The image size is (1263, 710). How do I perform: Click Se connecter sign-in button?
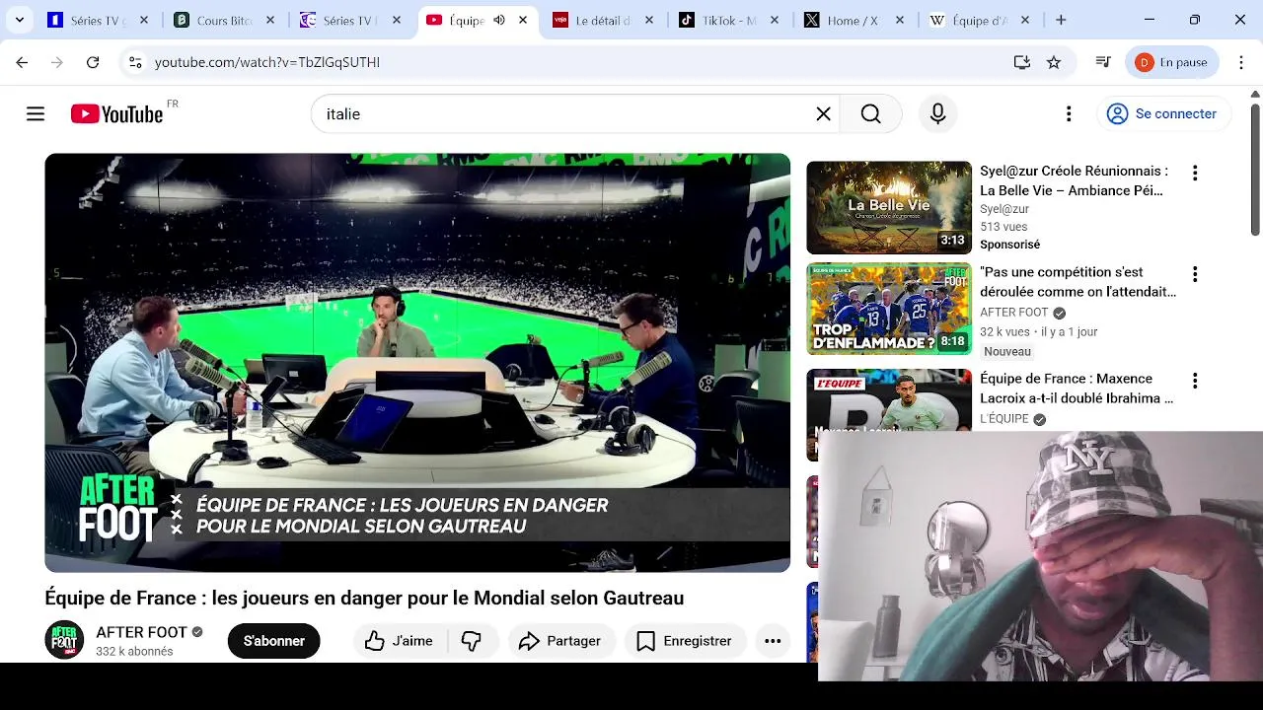[1163, 114]
